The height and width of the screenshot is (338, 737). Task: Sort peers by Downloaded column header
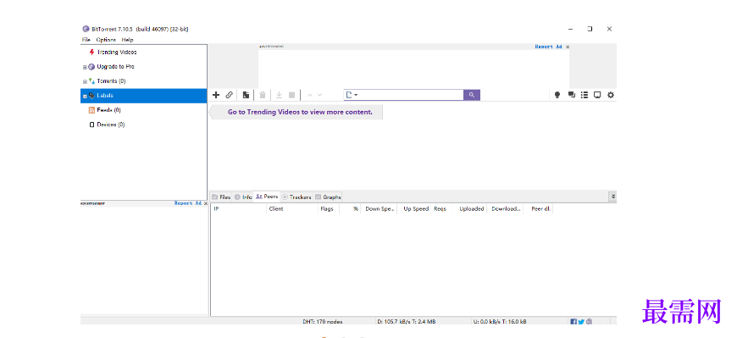point(505,208)
